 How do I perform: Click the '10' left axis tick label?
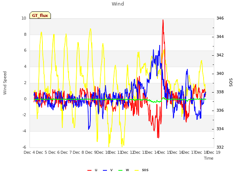tap(24, 18)
